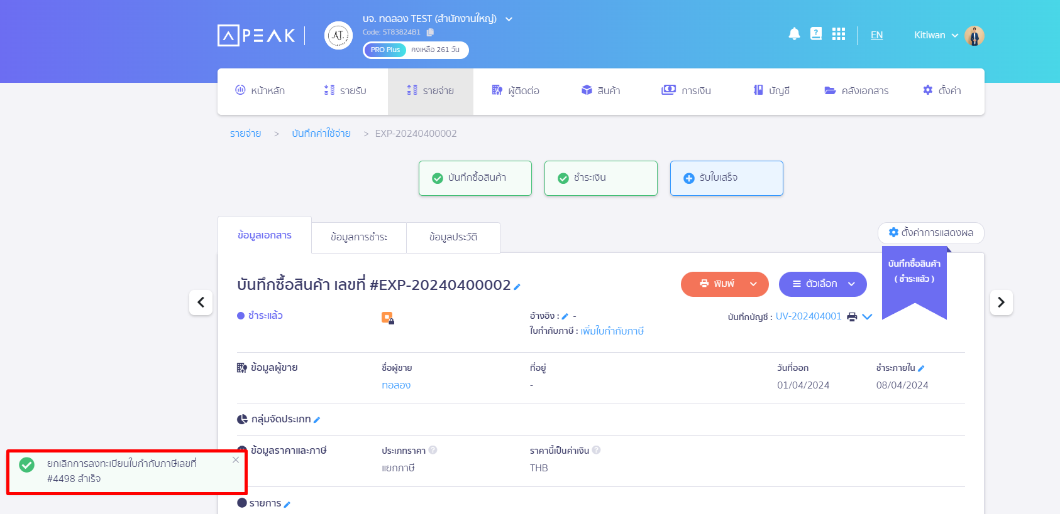
Task: Copy the company code 5T83824B1
Action: [x=430, y=32]
